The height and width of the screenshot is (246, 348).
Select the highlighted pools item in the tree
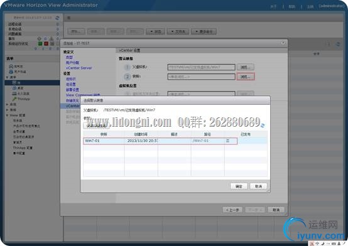point(32,82)
